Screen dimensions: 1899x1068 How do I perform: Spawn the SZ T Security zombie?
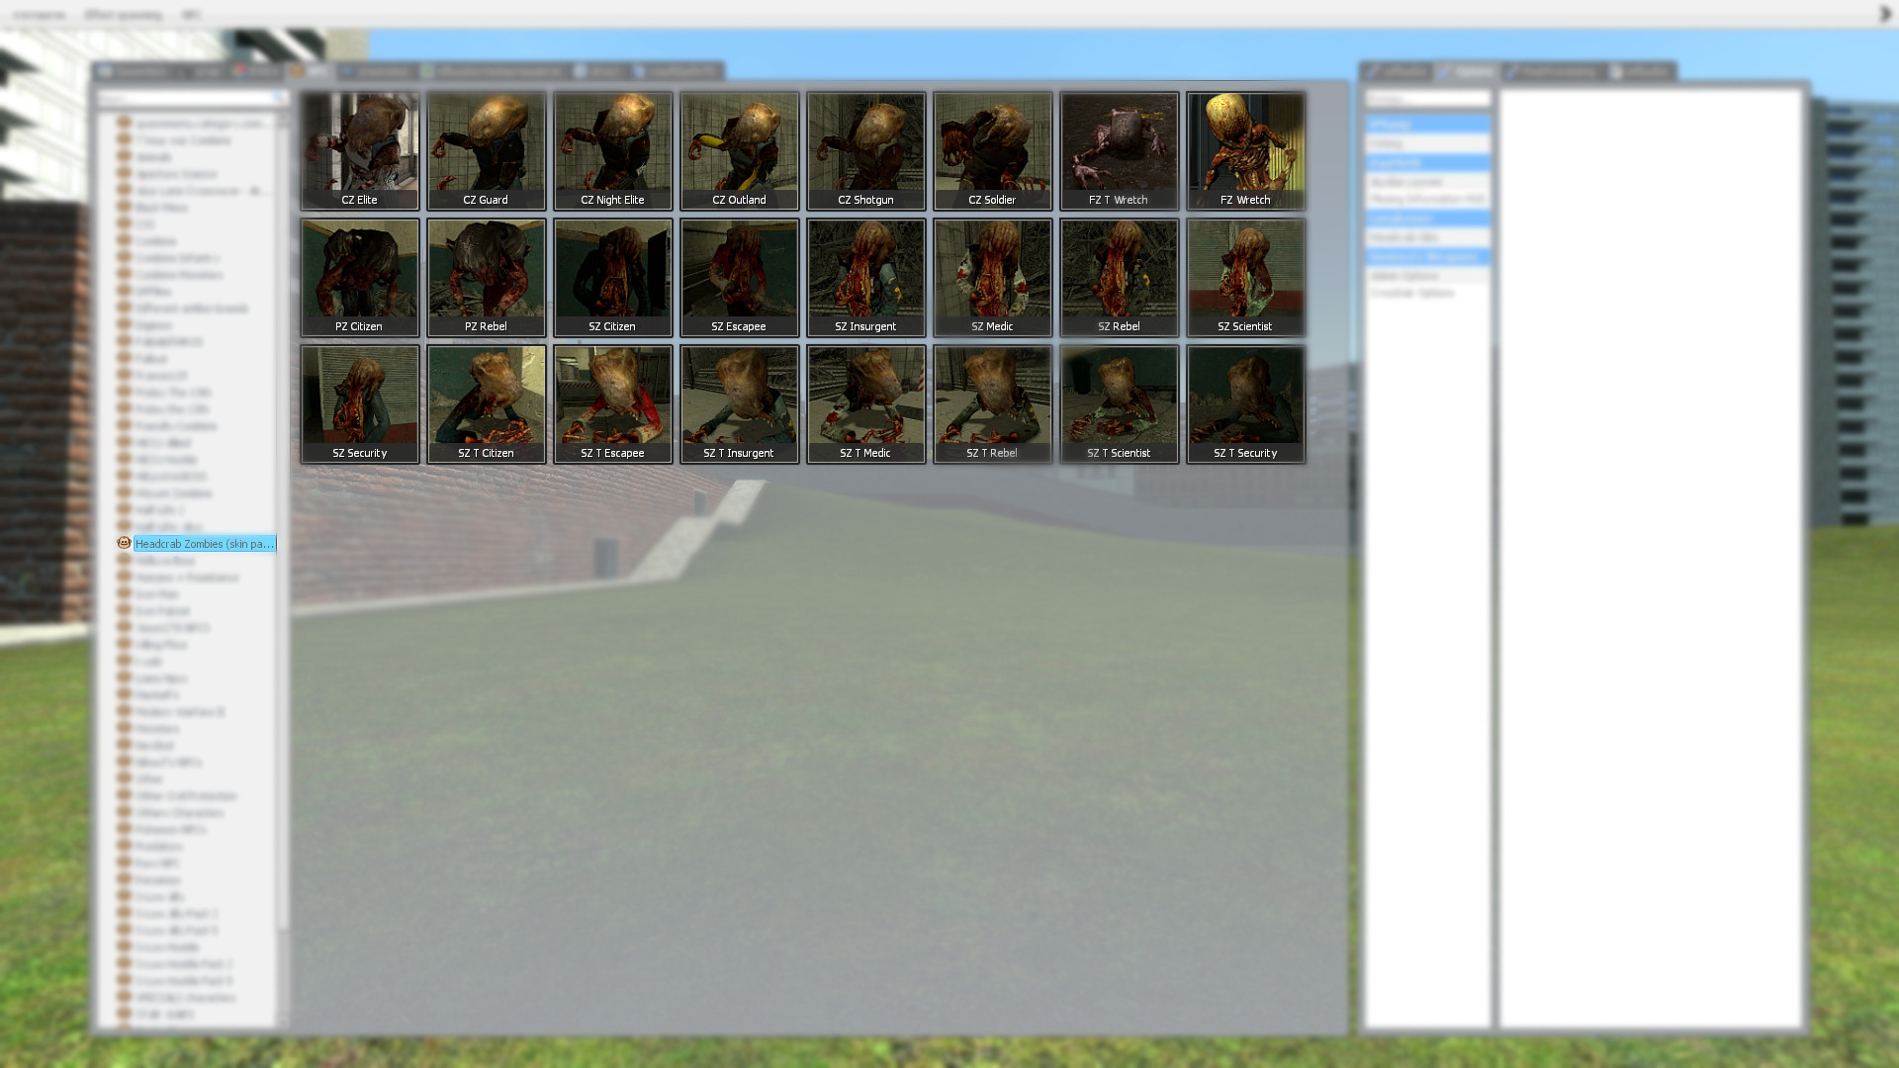click(x=1245, y=401)
